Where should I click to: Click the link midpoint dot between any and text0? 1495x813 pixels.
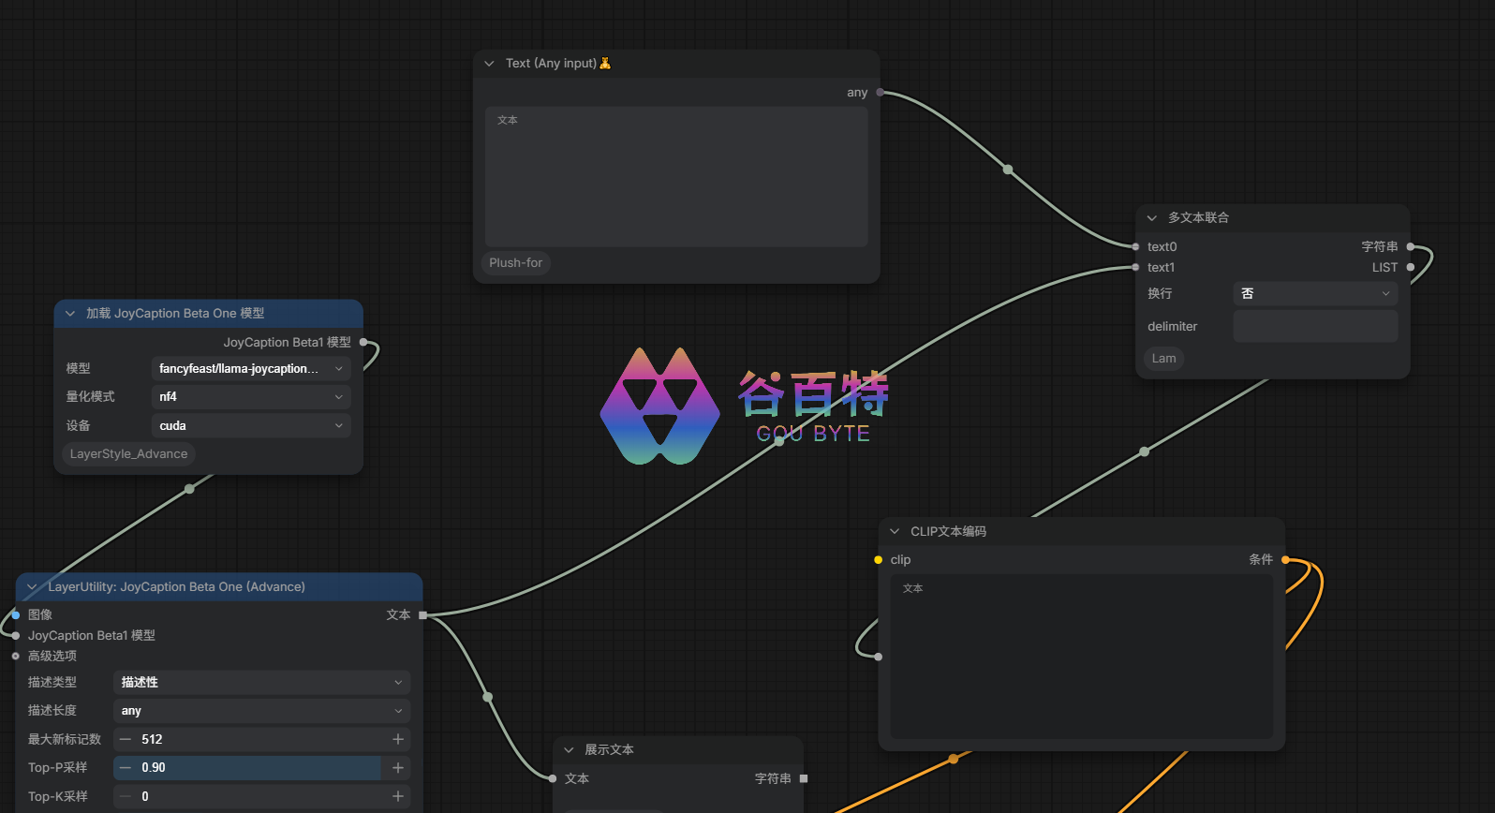pos(1008,170)
